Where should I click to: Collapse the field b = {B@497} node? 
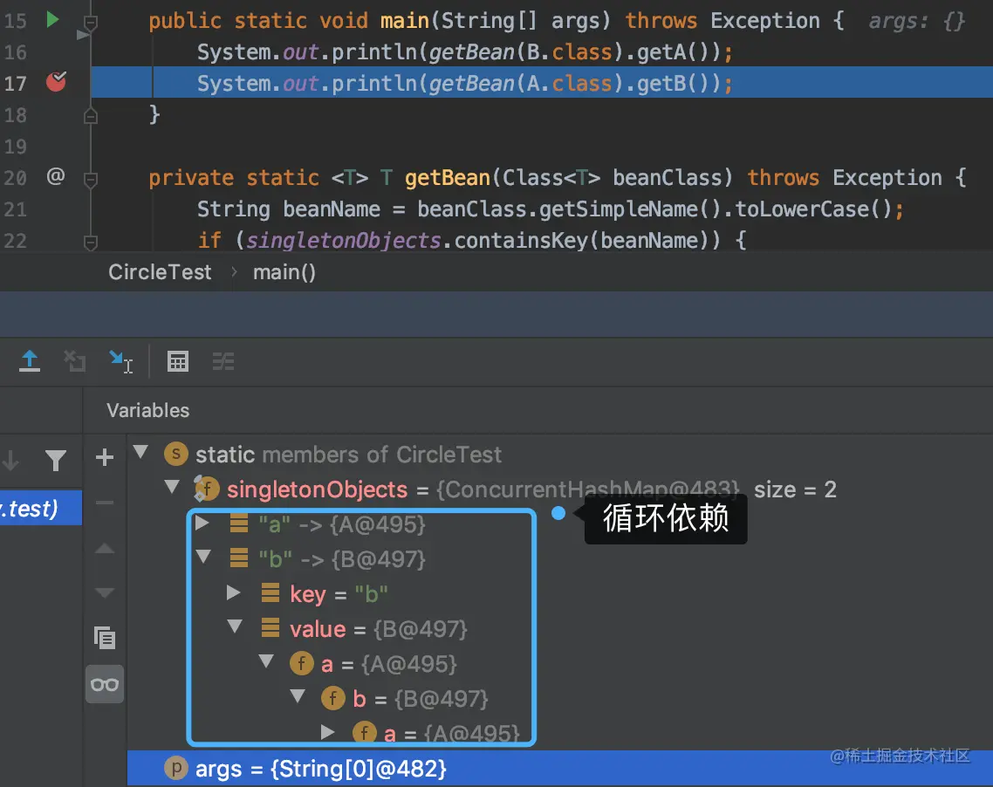(x=297, y=696)
